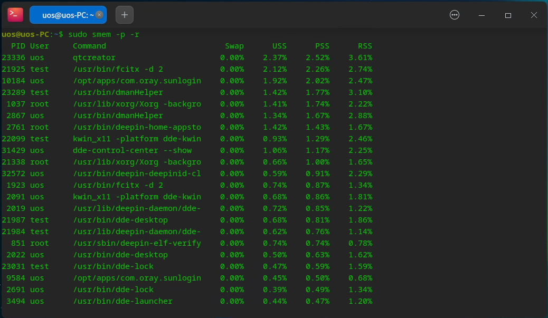
Task: Close the terminal window
Action: click(x=534, y=15)
